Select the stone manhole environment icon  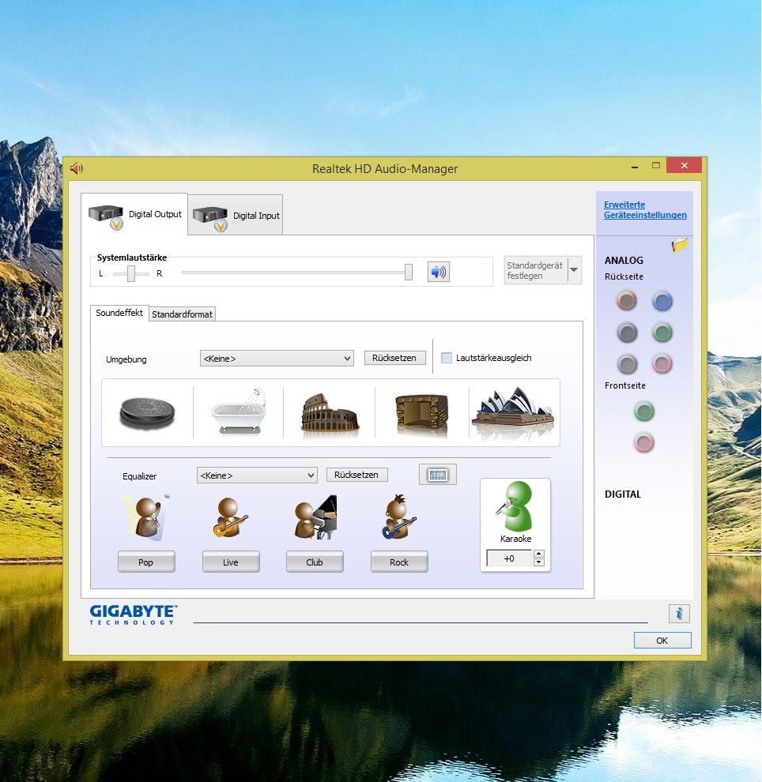(x=147, y=412)
